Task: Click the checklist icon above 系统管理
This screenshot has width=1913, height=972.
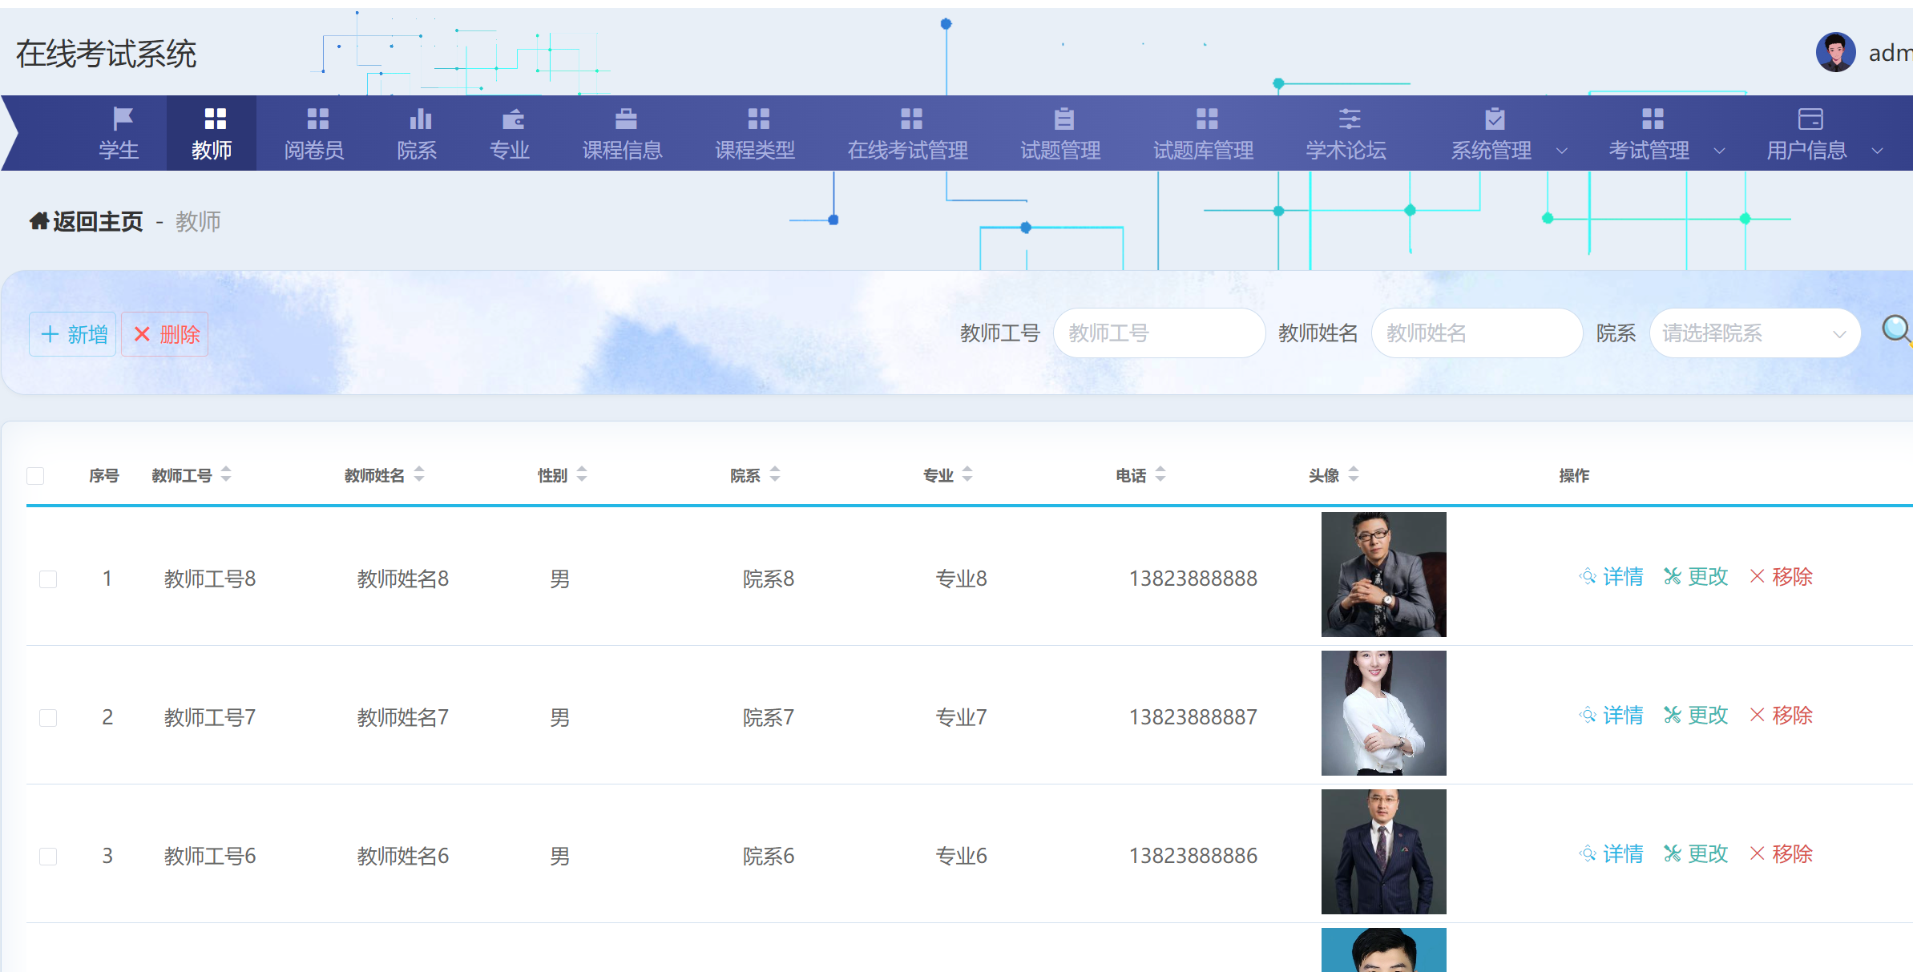Action: coord(1495,119)
